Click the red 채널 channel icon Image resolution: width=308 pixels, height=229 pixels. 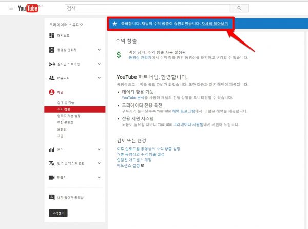coord(52,92)
